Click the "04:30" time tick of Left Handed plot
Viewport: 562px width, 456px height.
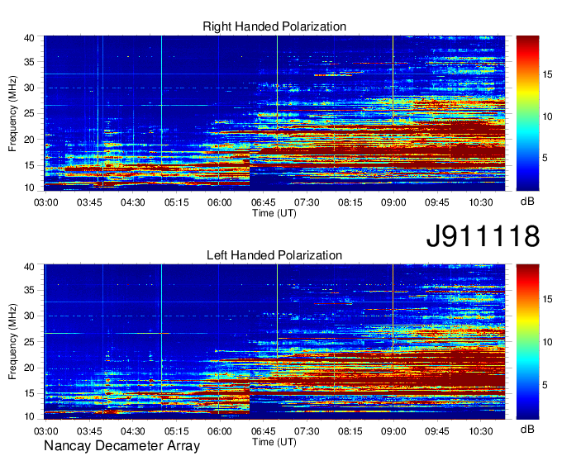[x=132, y=431]
